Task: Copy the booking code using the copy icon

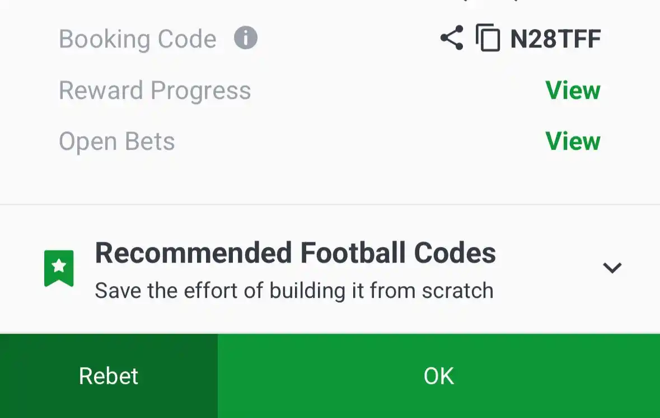Action: tap(488, 39)
